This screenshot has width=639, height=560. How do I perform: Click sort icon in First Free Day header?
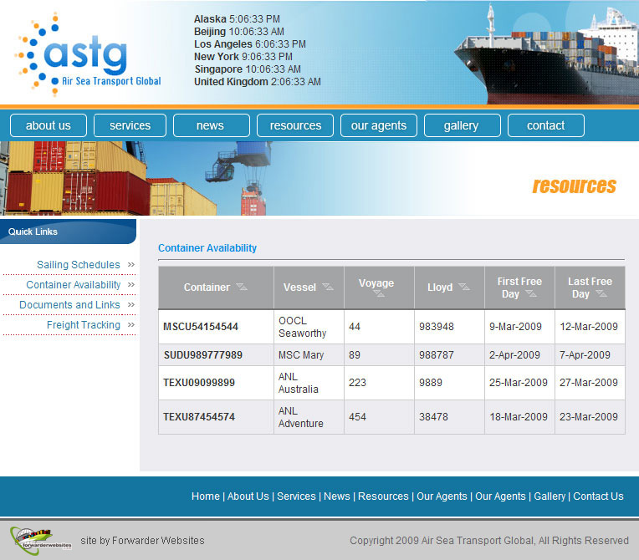pyautogui.click(x=531, y=294)
